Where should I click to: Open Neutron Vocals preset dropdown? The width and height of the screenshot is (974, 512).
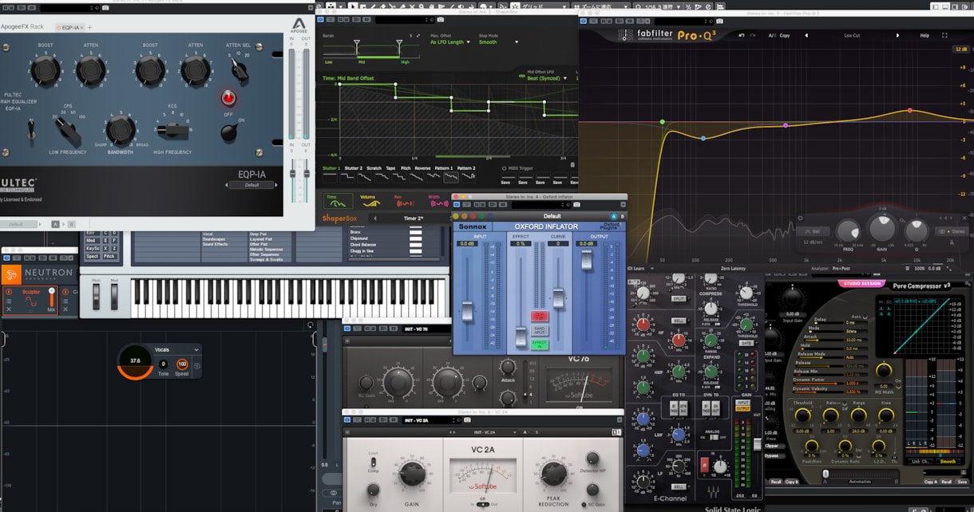[176, 349]
